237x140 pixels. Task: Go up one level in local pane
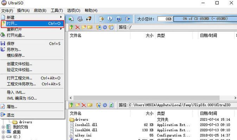tap(71, 105)
